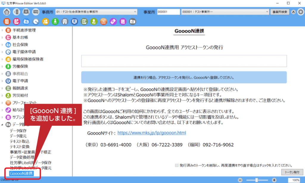Click gray データ管理 camera toolbar icon
The width and height of the screenshot is (305, 183).
pos(133,22)
